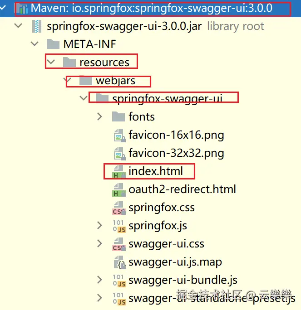Select the fonts folder name
The image size is (301, 310).
pyautogui.click(x=142, y=116)
